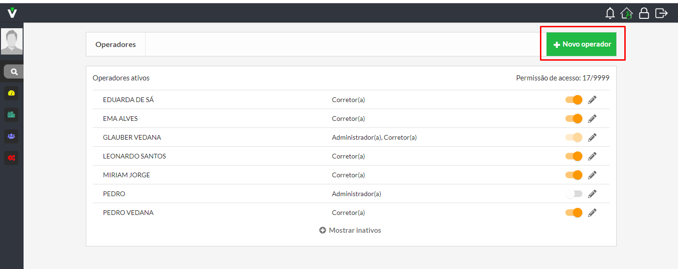
Task: Disable access switch for MIRIAM JORGE
Action: [x=574, y=175]
